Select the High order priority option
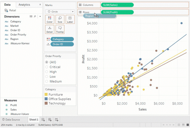The height and width of the screenshot is (128, 190). [x=47, y=72]
